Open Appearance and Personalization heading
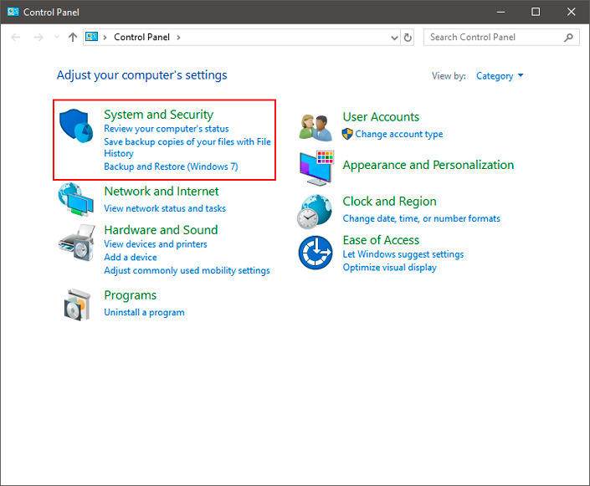Image resolution: width=590 pixels, height=486 pixels. point(428,165)
